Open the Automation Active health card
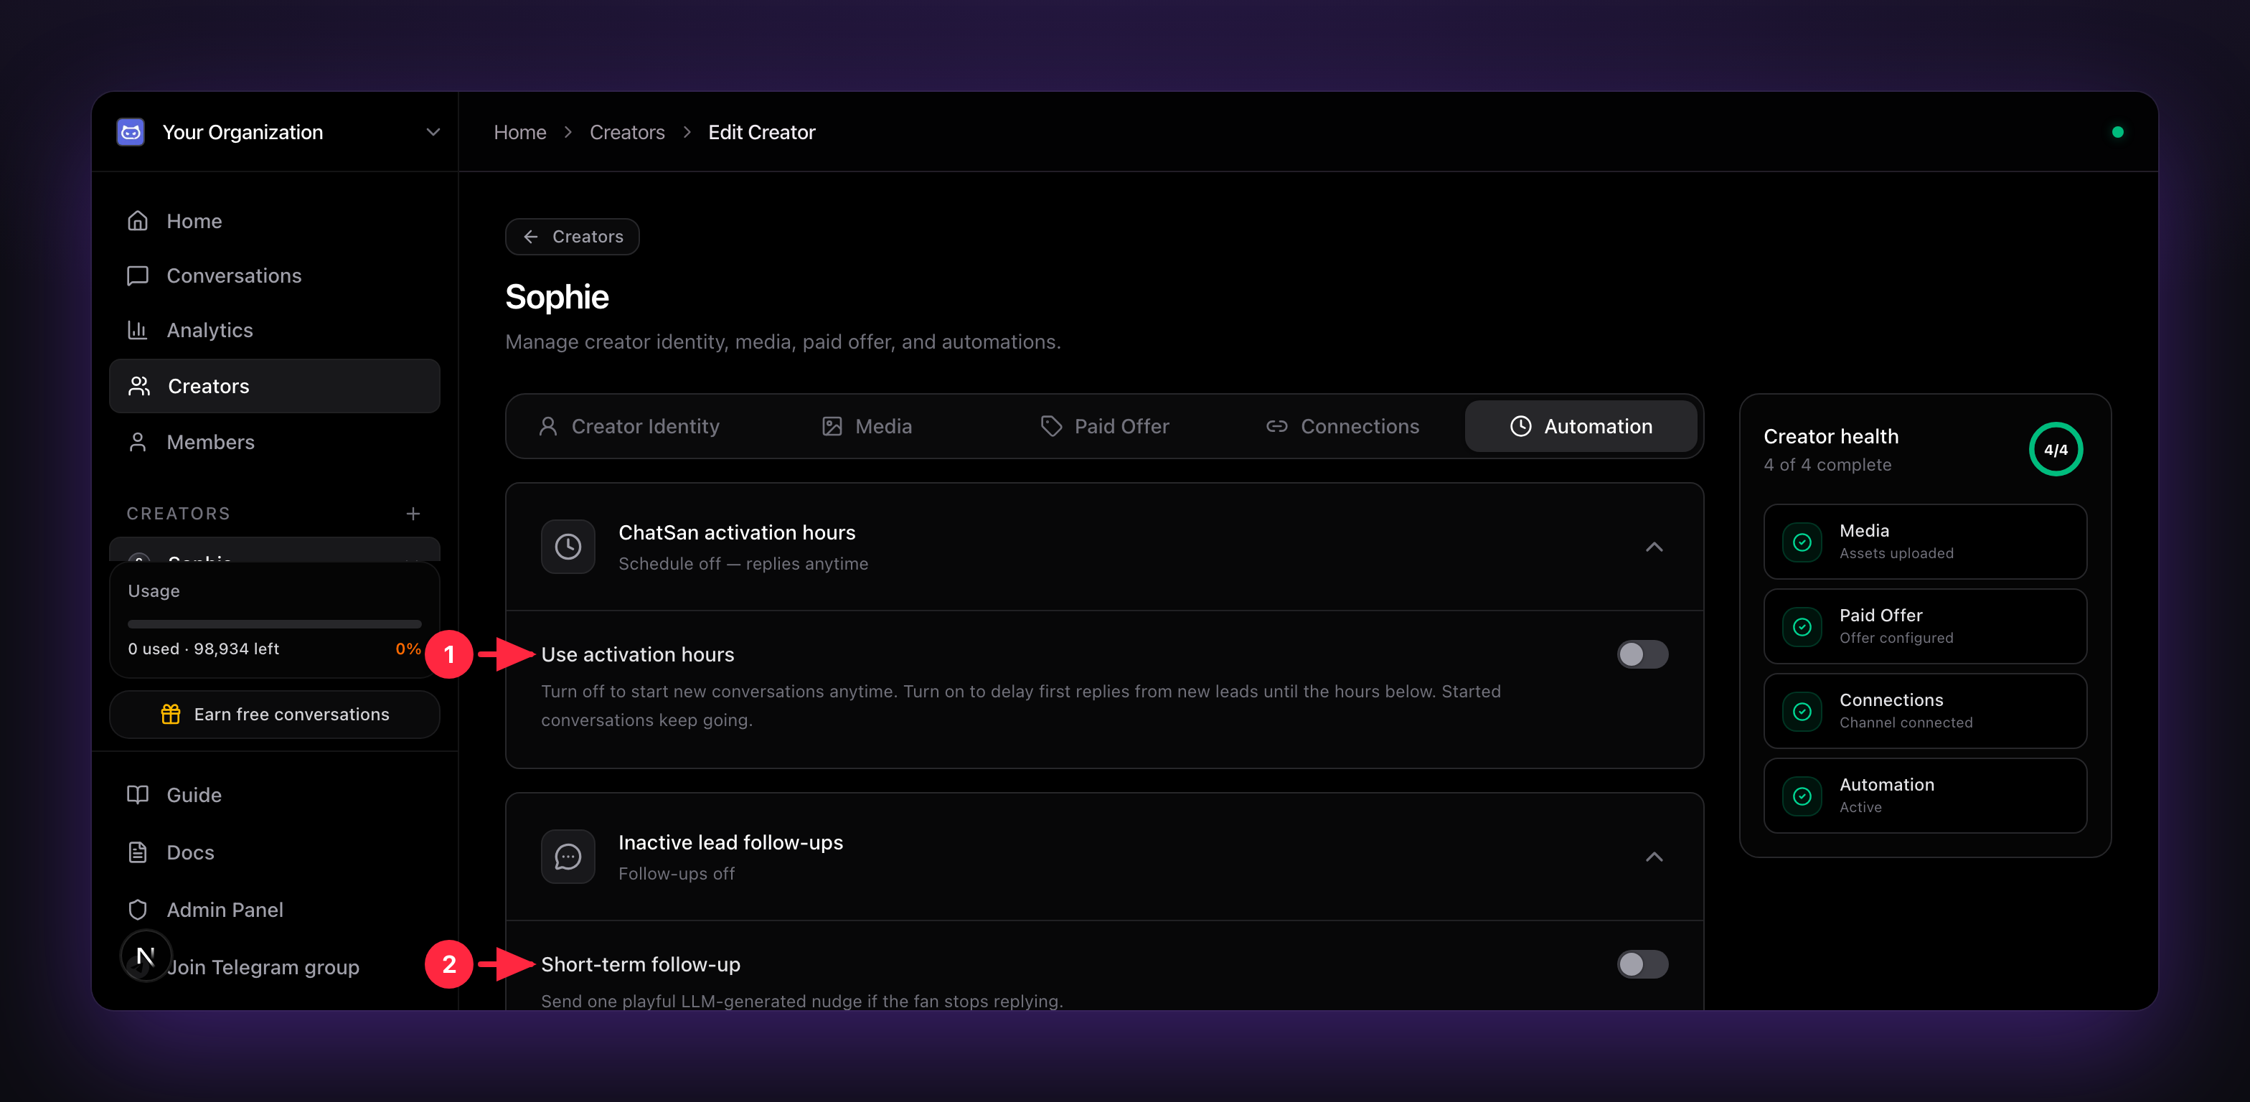2250x1102 pixels. (x=1925, y=796)
